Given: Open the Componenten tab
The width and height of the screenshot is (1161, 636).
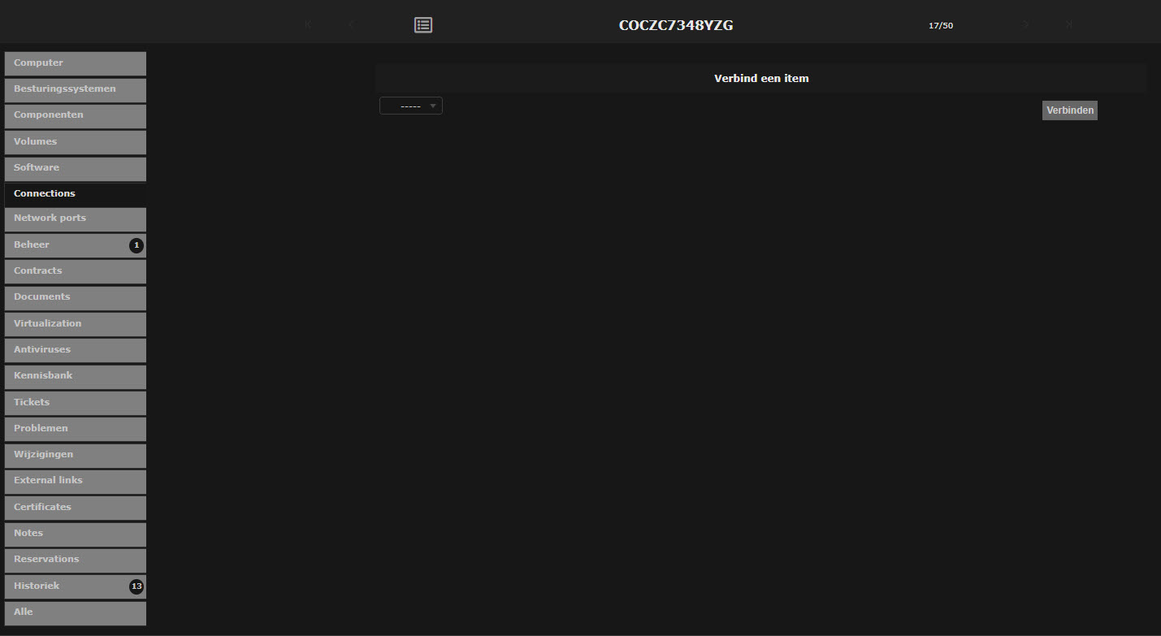Looking at the screenshot, I should coord(76,115).
